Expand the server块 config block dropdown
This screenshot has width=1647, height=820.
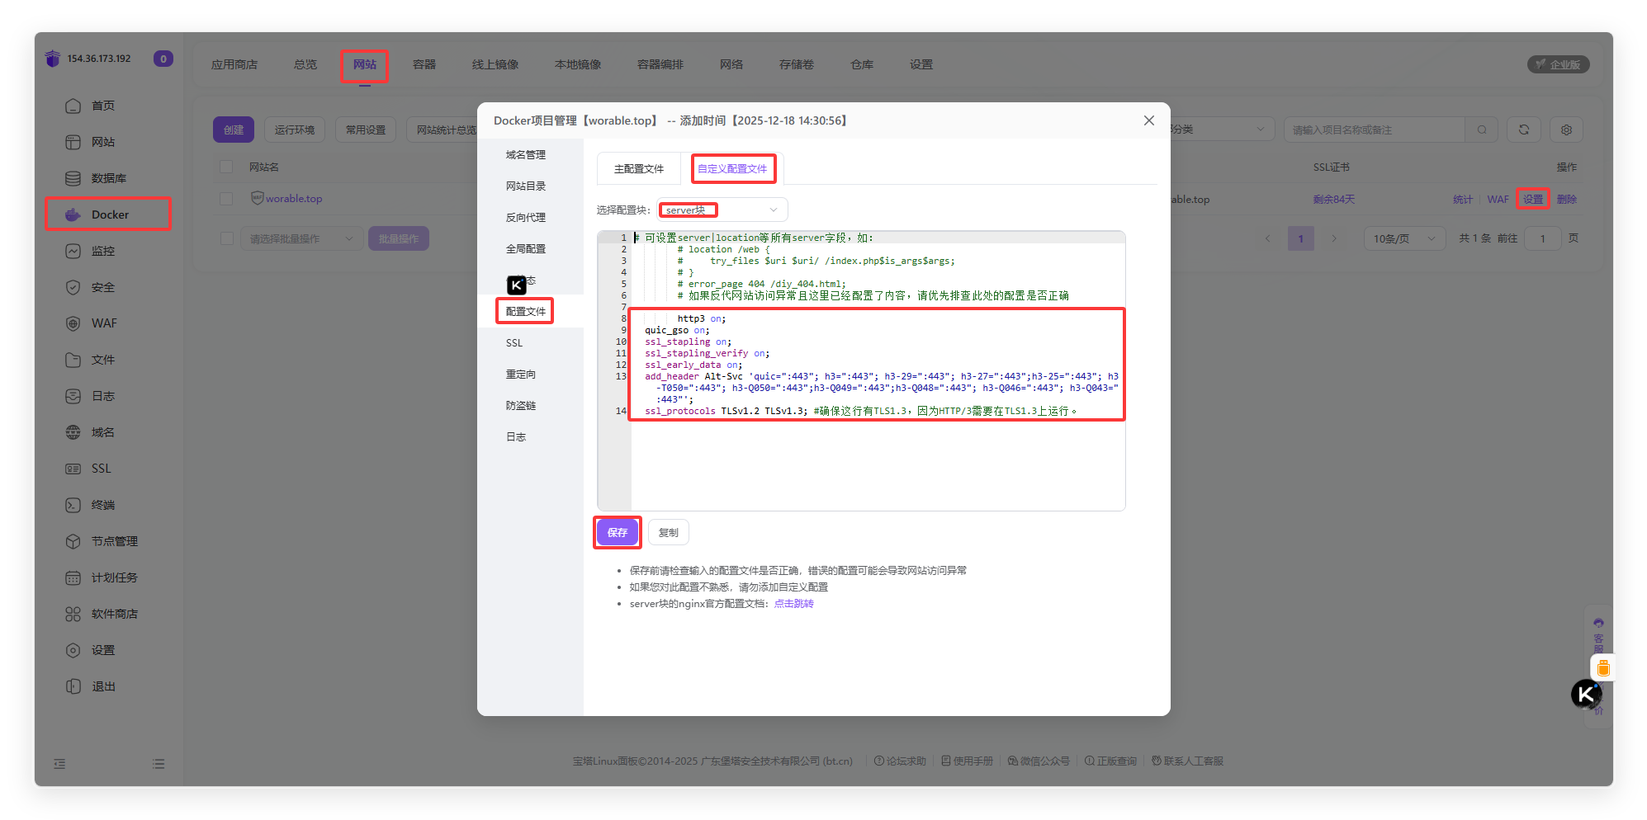(722, 210)
